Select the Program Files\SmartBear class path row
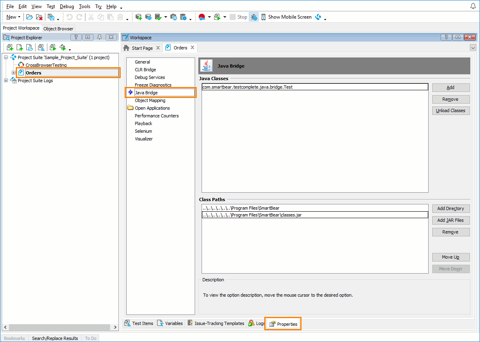Image resolution: width=480 pixels, height=342 pixels. (x=315, y=208)
